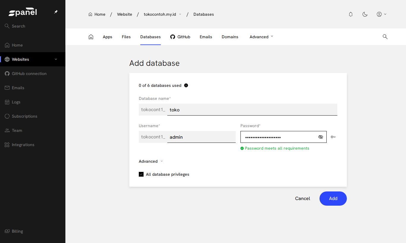Click the 'Password meets all requirements' message
The width and height of the screenshot is (406, 243).
pyautogui.click(x=275, y=148)
